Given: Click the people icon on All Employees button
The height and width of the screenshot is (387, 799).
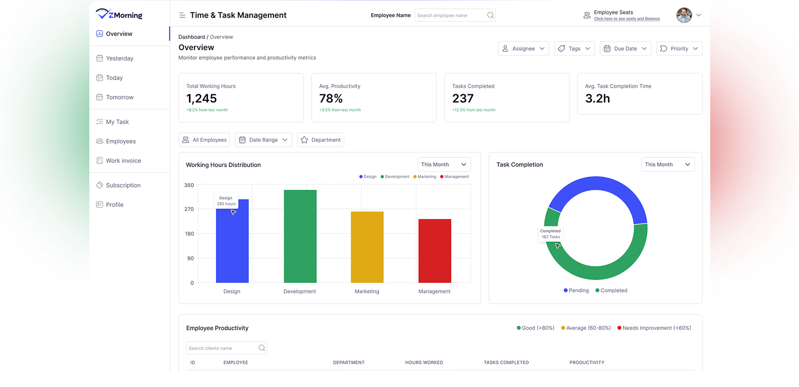Looking at the screenshot, I should [x=186, y=140].
